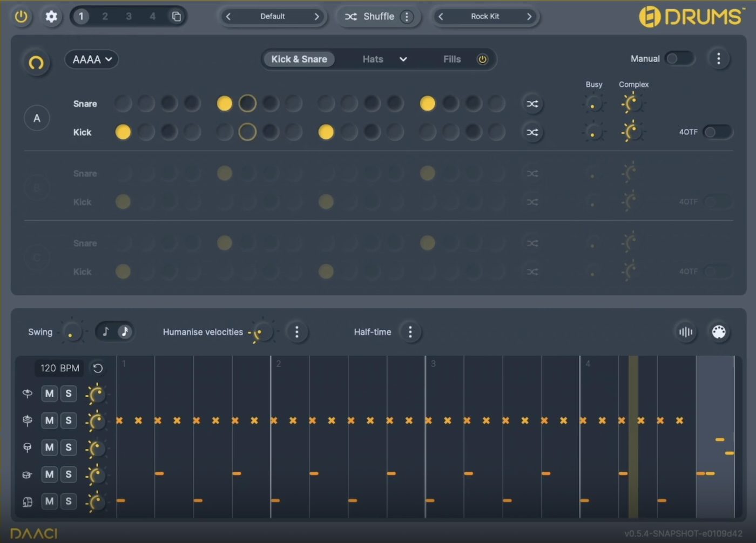Click the shuffle dice icon next to Snare row A
Screen dimensions: 756x543
point(532,104)
